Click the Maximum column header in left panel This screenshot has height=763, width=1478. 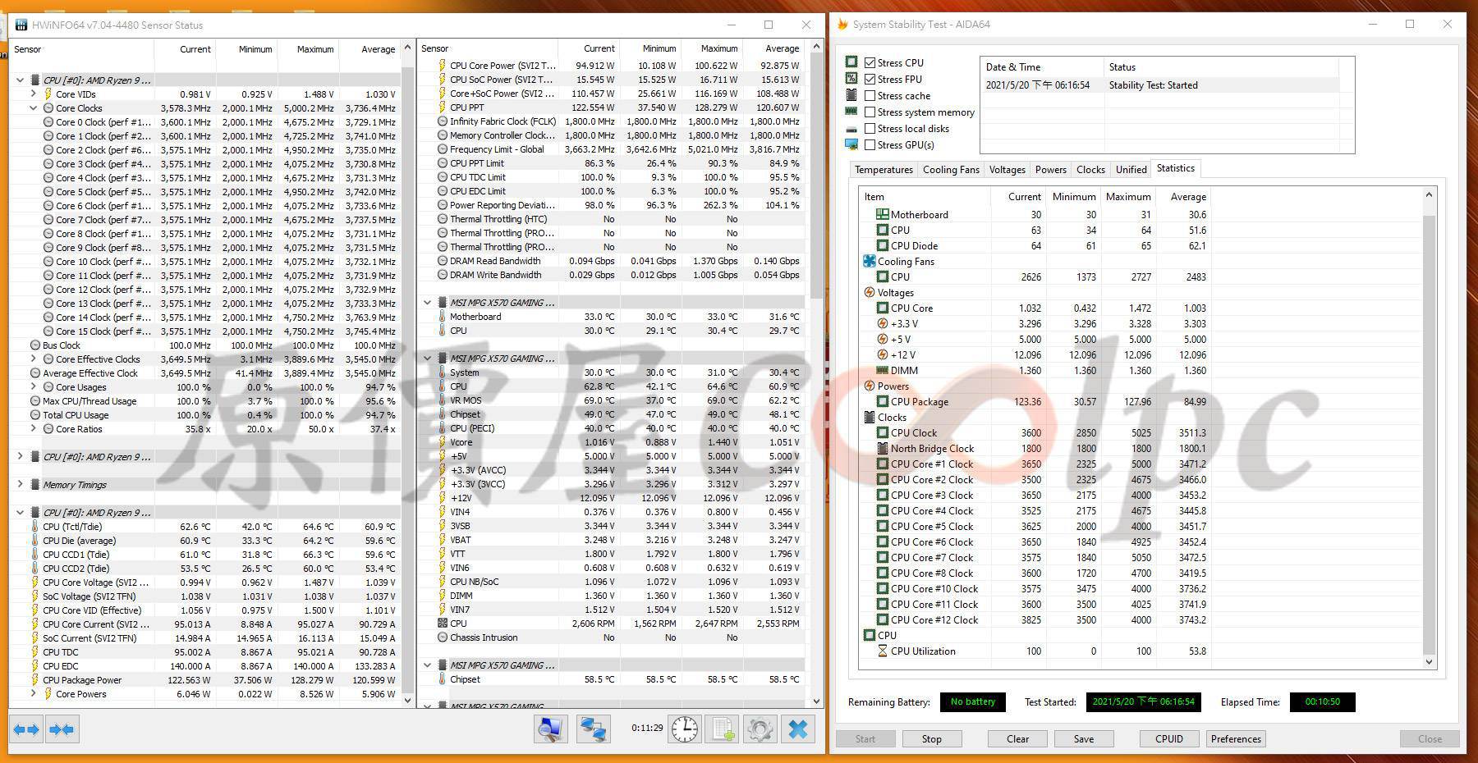point(307,49)
